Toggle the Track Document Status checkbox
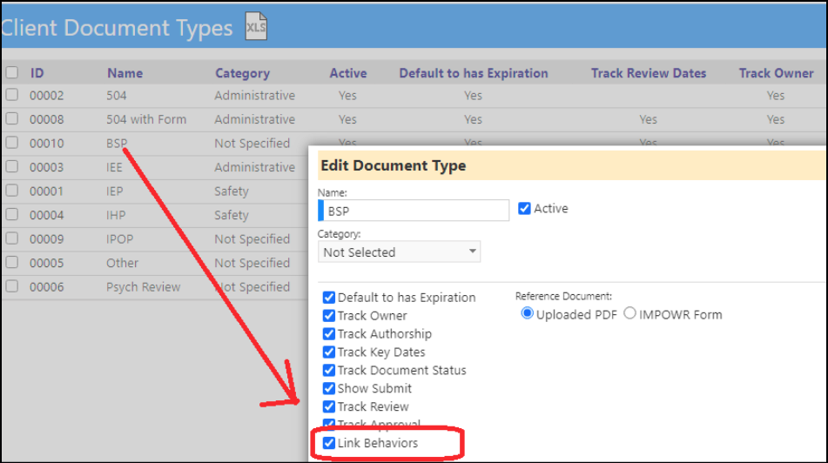 point(328,370)
